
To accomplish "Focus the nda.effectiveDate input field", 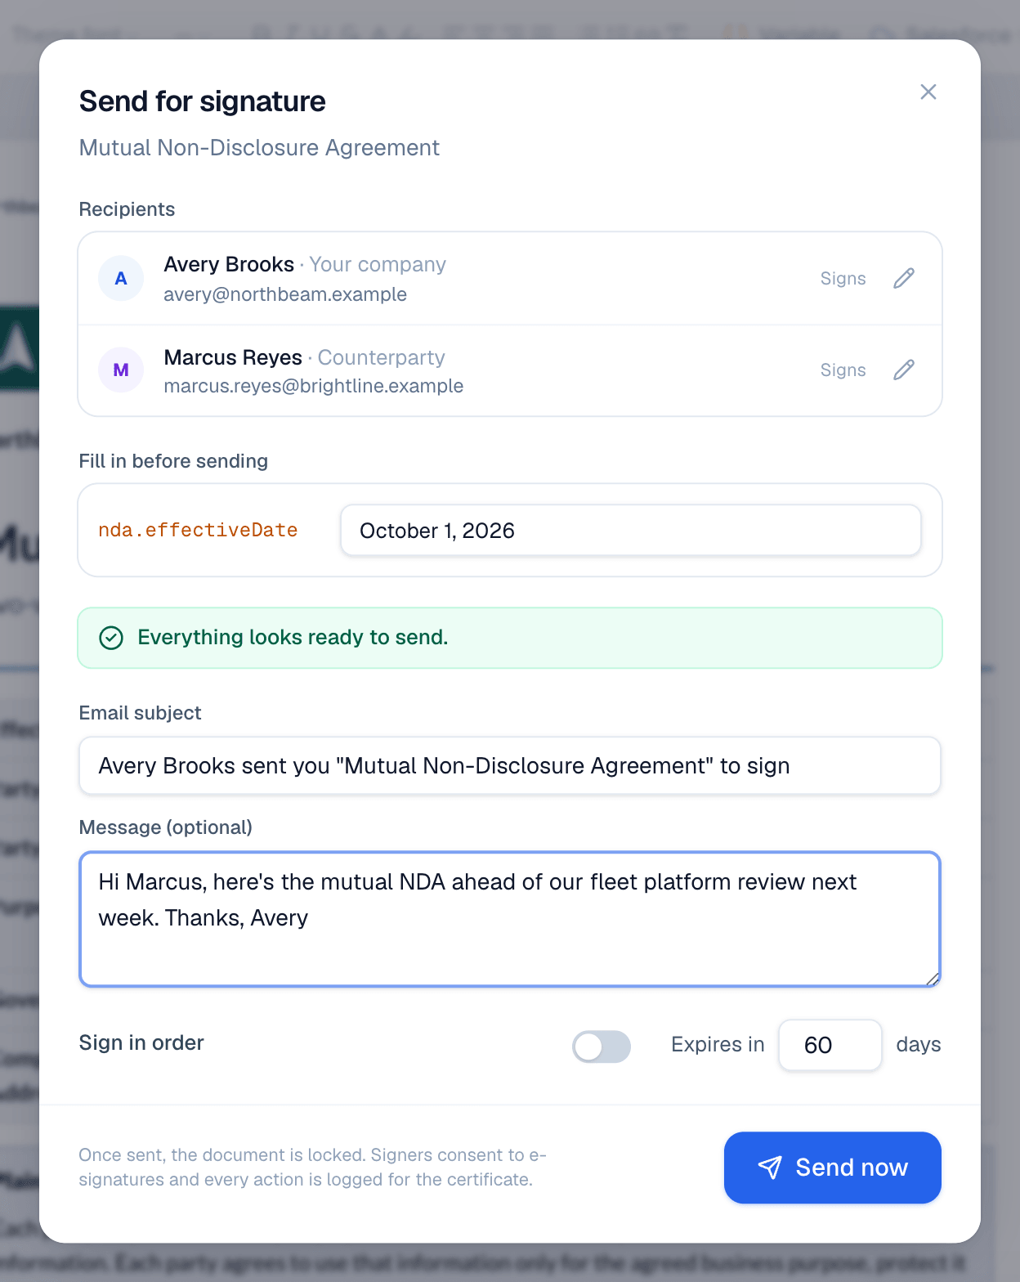I will 631,531.
